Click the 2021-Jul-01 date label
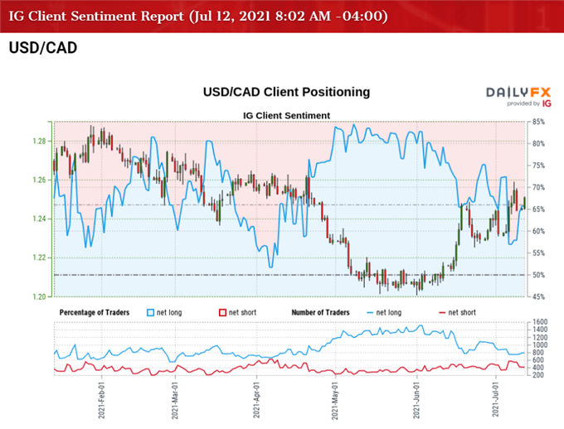The height and width of the screenshot is (429, 564). (x=496, y=400)
